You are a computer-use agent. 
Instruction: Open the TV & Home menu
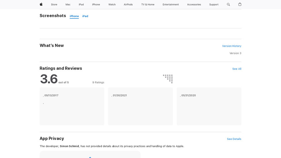148,4
